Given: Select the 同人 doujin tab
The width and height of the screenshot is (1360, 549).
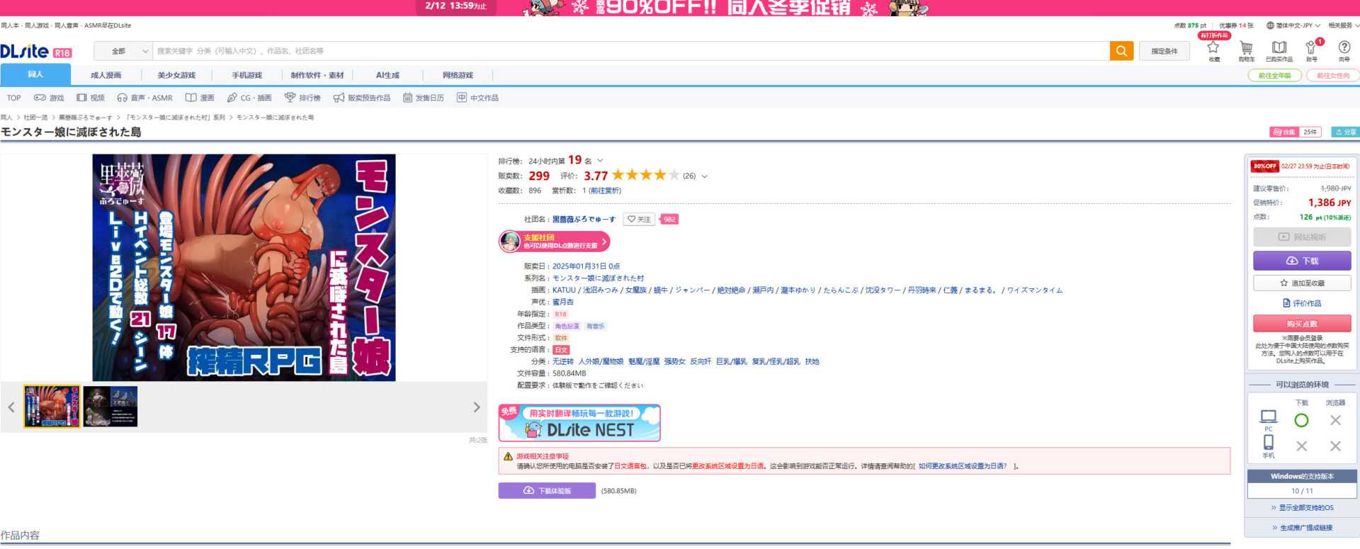Looking at the screenshot, I should (35, 74).
